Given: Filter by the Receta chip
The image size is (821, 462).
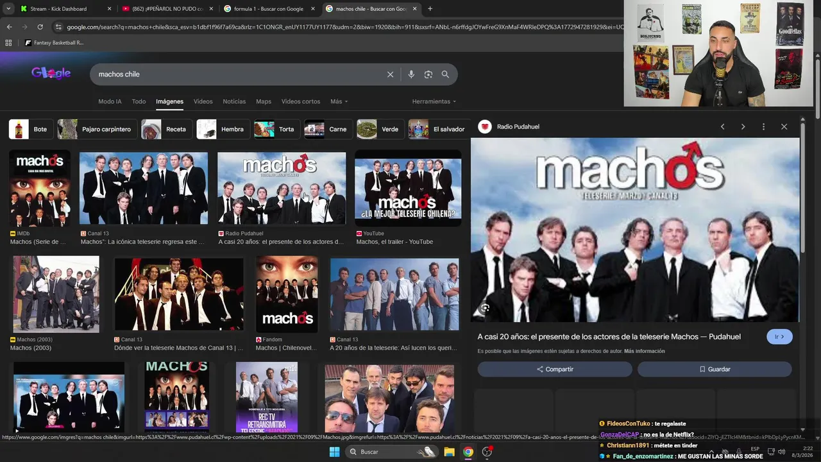Looking at the screenshot, I should pyautogui.click(x=167, y=129).
